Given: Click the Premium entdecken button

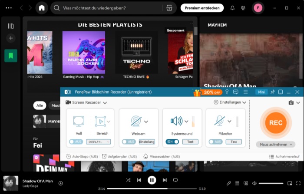Looking at the screenshot, I should (x=202, y=8).
